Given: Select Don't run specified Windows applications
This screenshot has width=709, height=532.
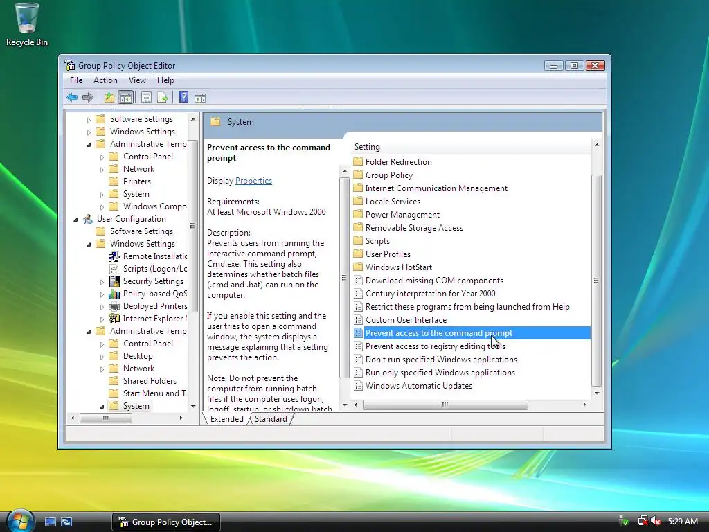Looking at the screenshot, I should coord(441,360).
